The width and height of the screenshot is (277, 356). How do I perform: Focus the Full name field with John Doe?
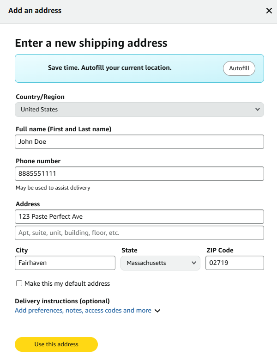pos(139,142)
